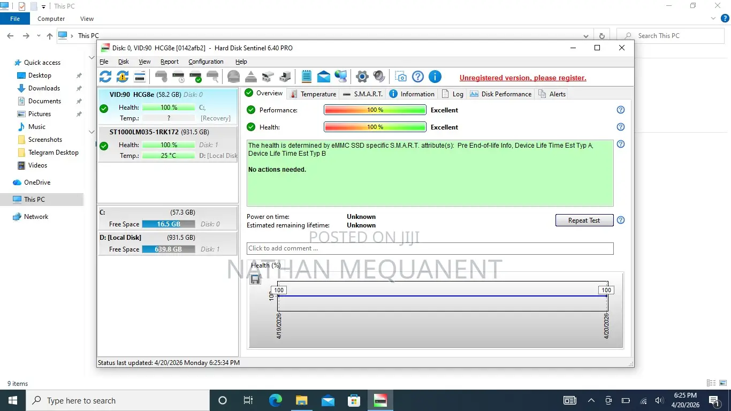Open File menu in Hard Disk Sentinel
This screenshot has width=731, height=411.
pyautogui.click(x=104, y=62)
